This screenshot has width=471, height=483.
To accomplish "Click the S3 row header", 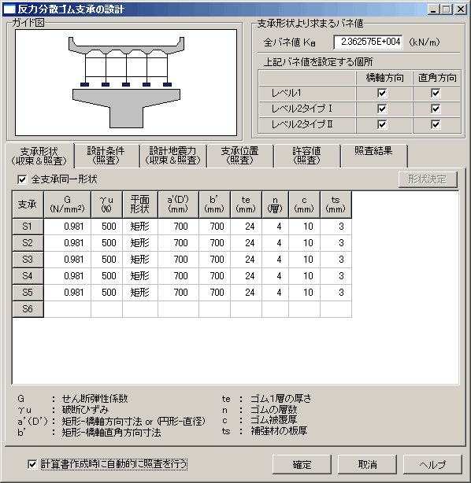I will (x=28, y=260).
